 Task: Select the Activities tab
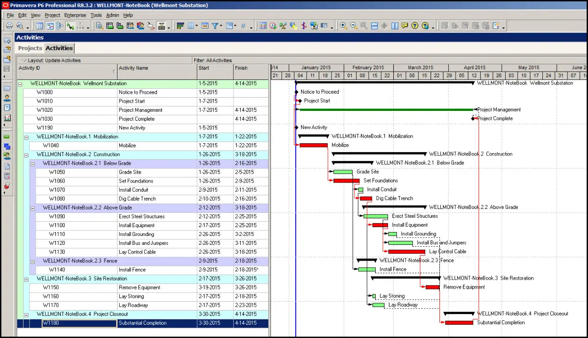click(x=59, y=48)
